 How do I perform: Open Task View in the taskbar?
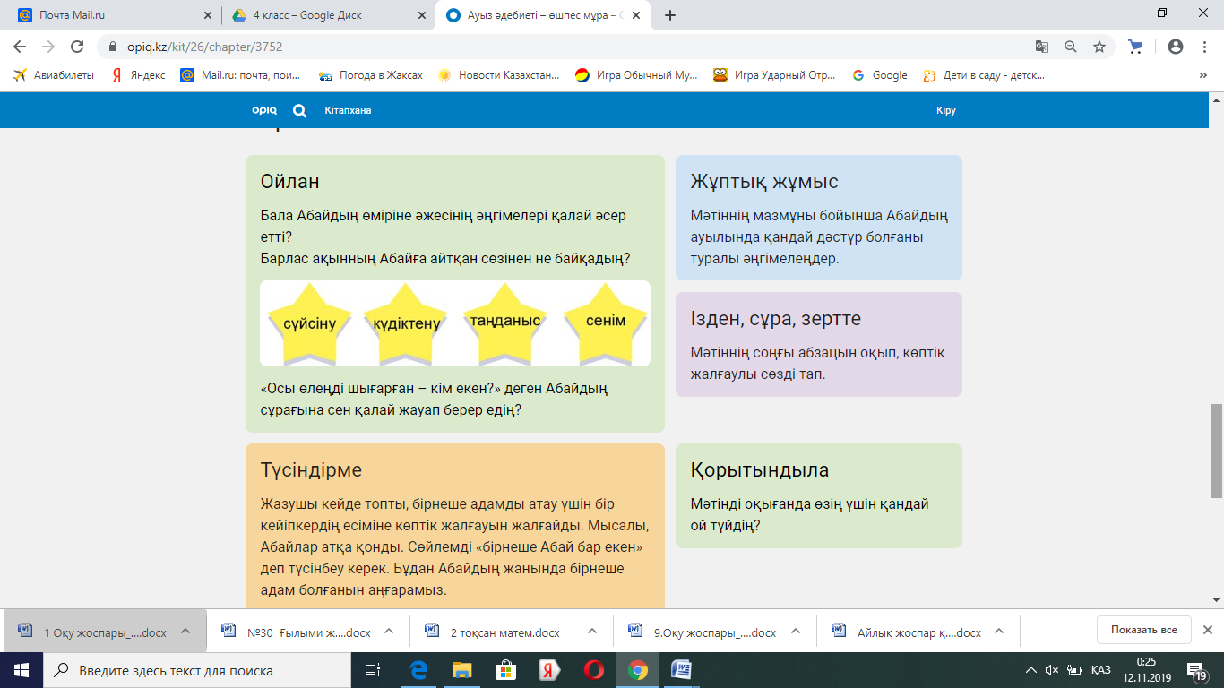point(373,670)
